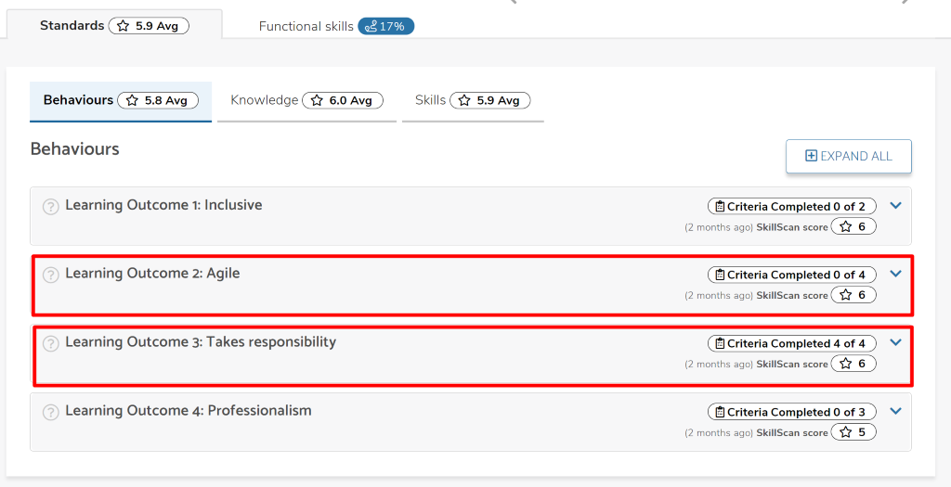Expand Learning Outcome 1: Inclusive chevron
The height and width of the screenshot is (487, 951).
pyautogui.click(x=895, y=205)
